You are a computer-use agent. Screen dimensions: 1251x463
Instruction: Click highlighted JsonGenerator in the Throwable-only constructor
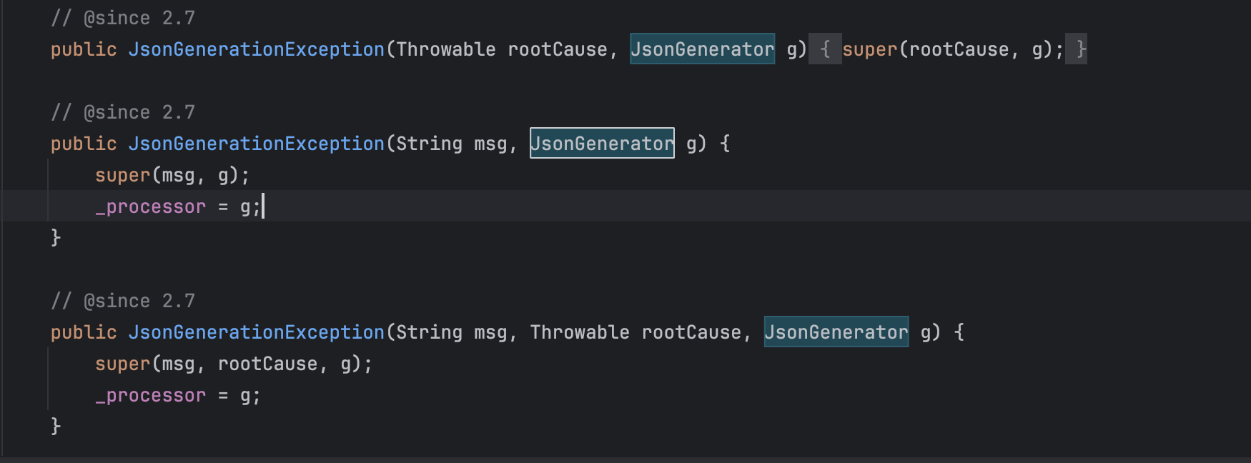click(x=702, y=49)
